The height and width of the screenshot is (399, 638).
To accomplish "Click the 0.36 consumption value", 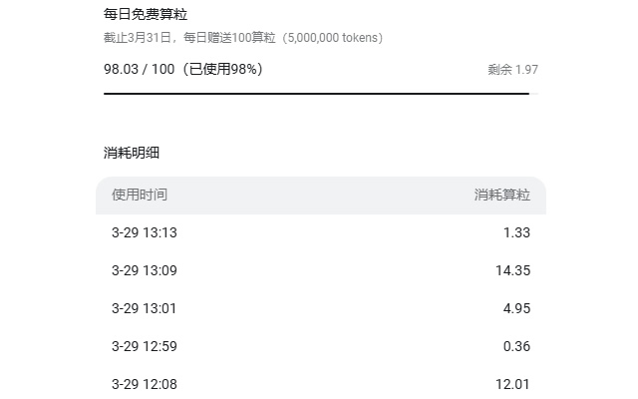I will point(516,346).
